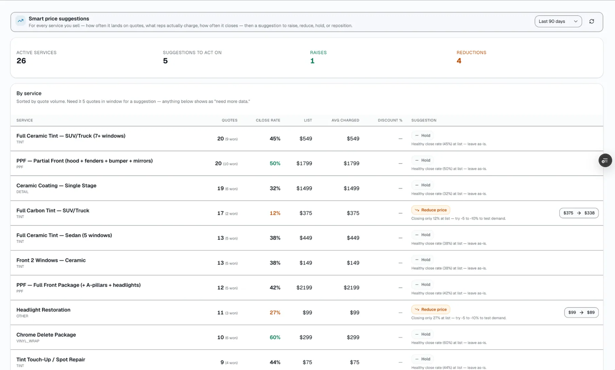Apply the $375 to $338 price change
The height and width of the screenshot is (370, 615).
[579, 213]
